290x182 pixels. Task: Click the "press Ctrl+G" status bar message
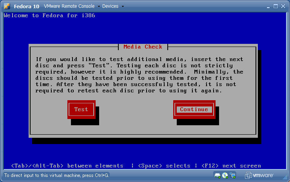(56, 175)
